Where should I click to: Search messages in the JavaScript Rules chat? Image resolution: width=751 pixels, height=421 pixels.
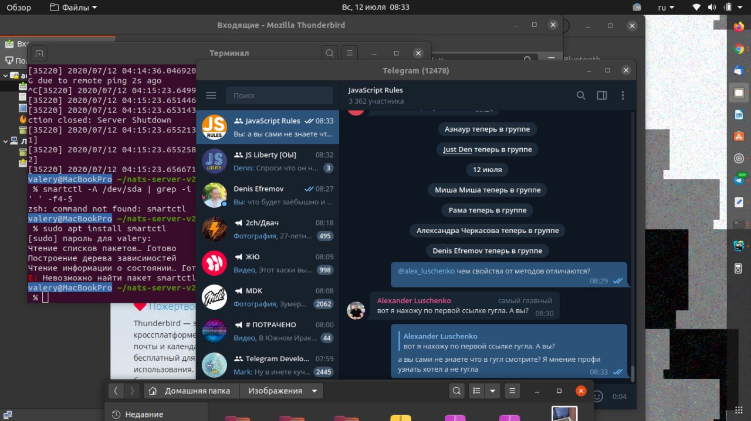pyautogui.click(x=581, y=95)
